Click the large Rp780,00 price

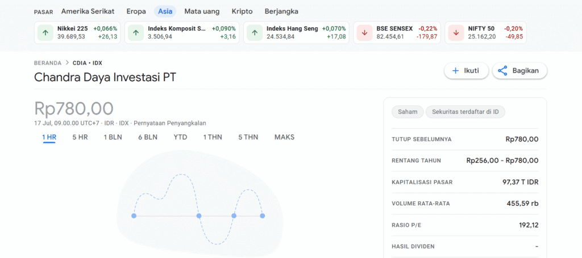tap(74, 108)
